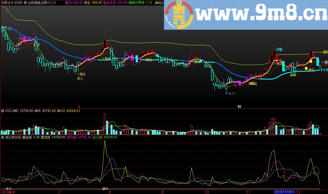Screen dimensions: 328x194
Task: Click the 减仓 marker in bottom indicator panel
Action: coord(105,189)
